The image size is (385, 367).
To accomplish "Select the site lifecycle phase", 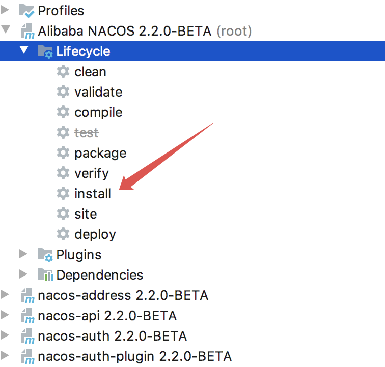I will (86, 214).
